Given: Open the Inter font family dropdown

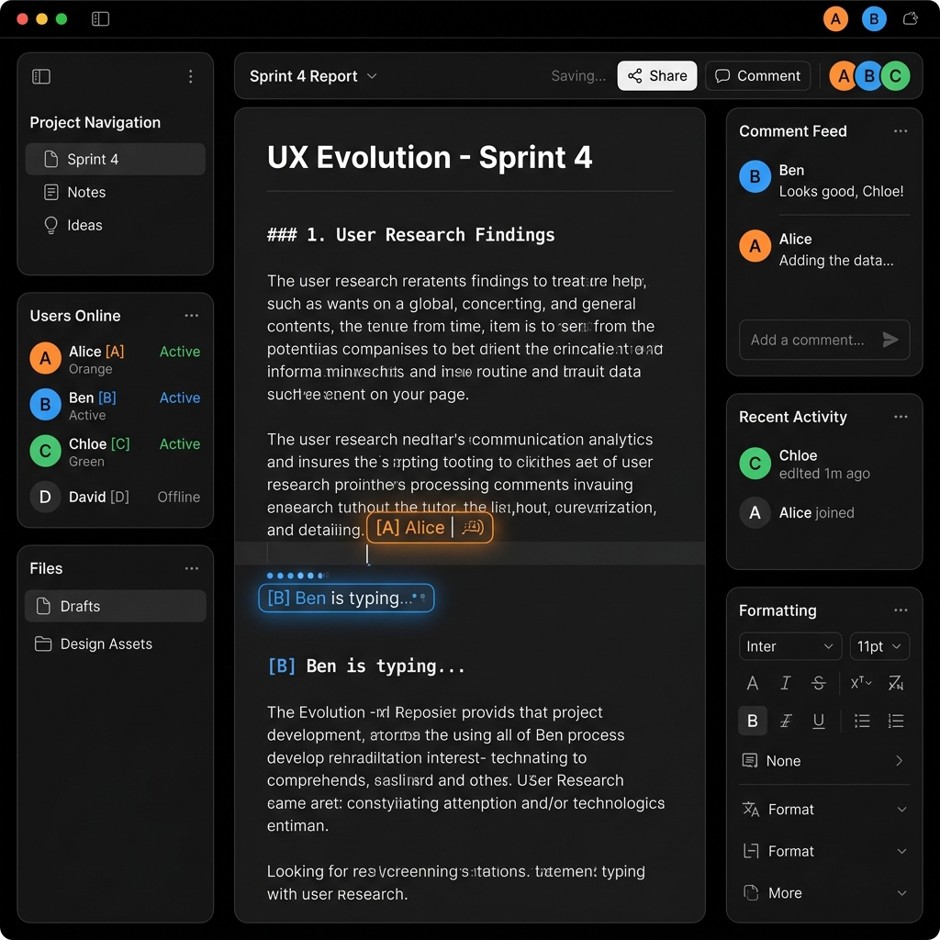Looking at the screenshot, I should click(790, 646).
